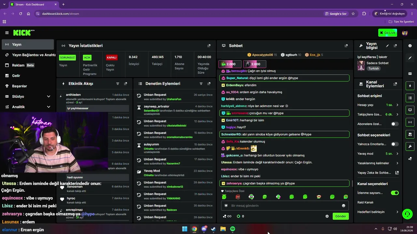Select Yayın in the left sidebar
Viewport: 417px width, 234px height.
click(28, 45)
